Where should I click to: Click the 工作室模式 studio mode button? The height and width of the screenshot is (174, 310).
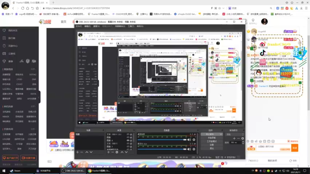[x=212, y=141]
